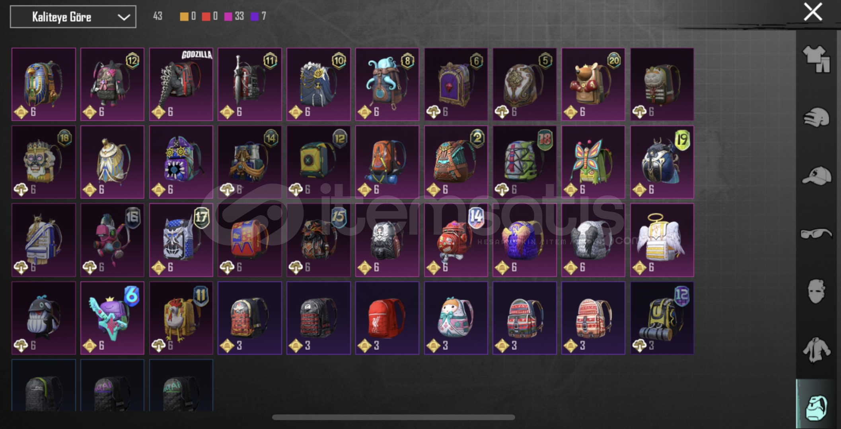Choose the butterfly wings backpack
The height and width of the screenshot is (429, 841).
[593, 162]
